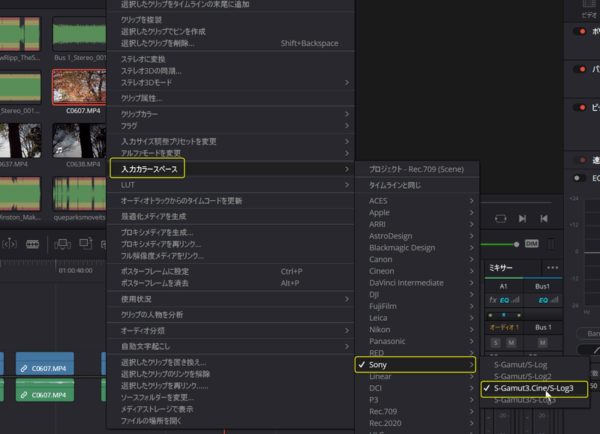
Task: Adjust the monitor volume slider
Action: point(516,244)
